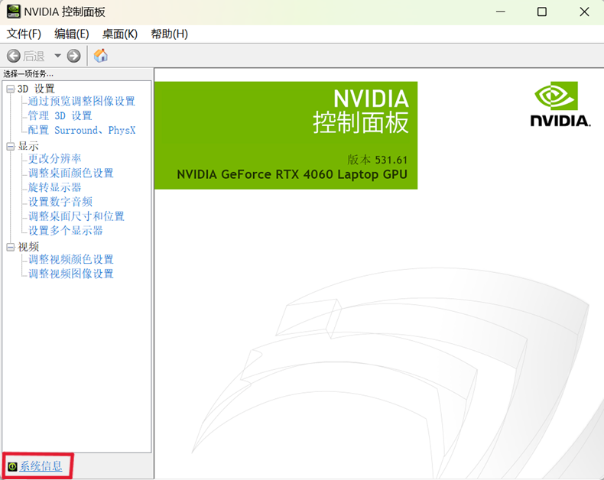Select 通过预览调整图像设置
The image size is (604, 480).
click(x=81, y=102)
